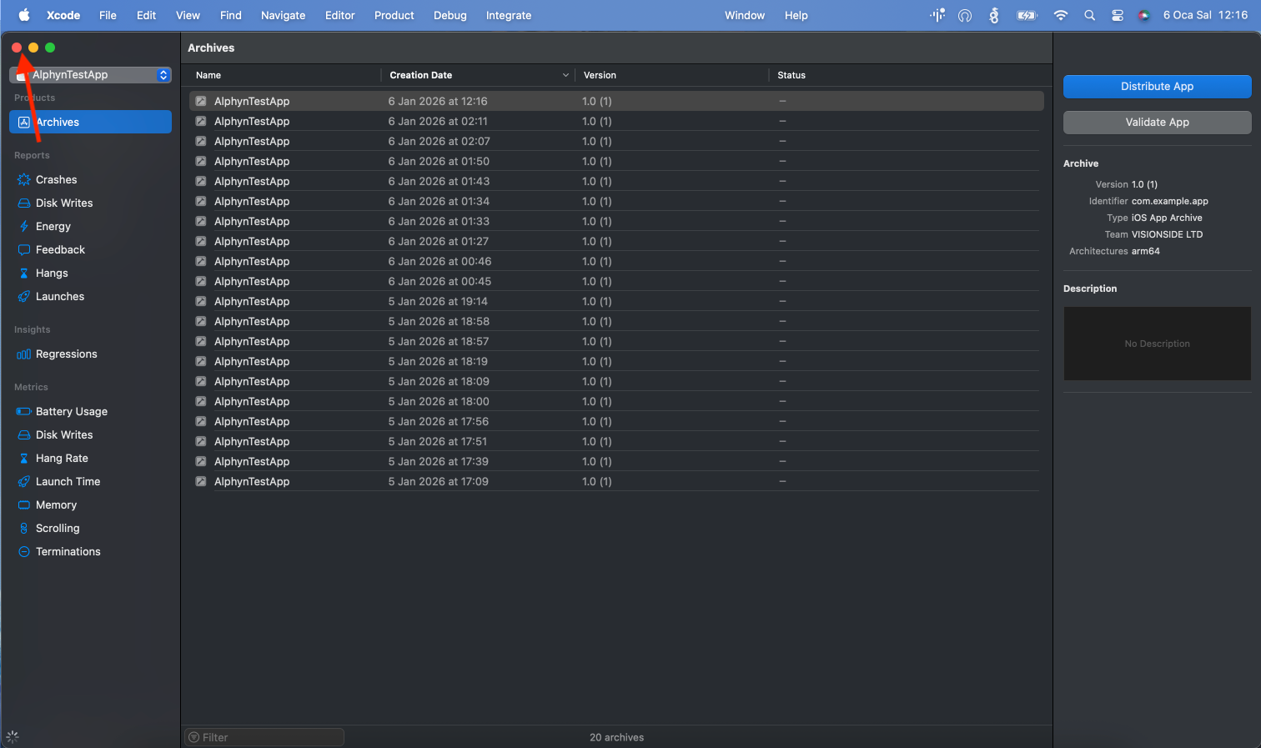
Task: Open Control Center in the menu bar
Action: 1118,15
